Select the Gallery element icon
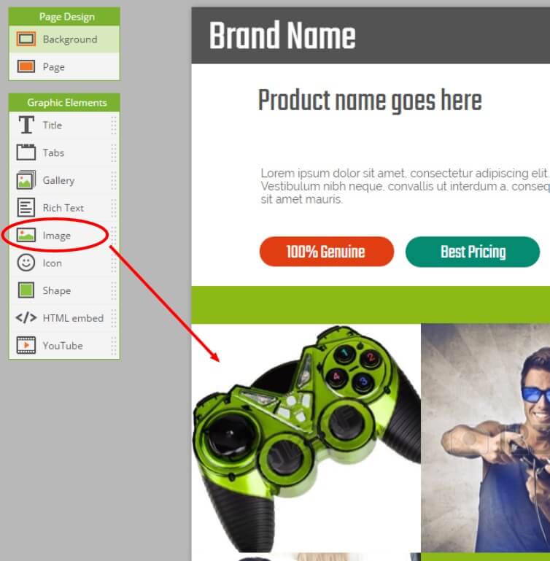This screenshot has height=561, width=550. coord(26,180)
